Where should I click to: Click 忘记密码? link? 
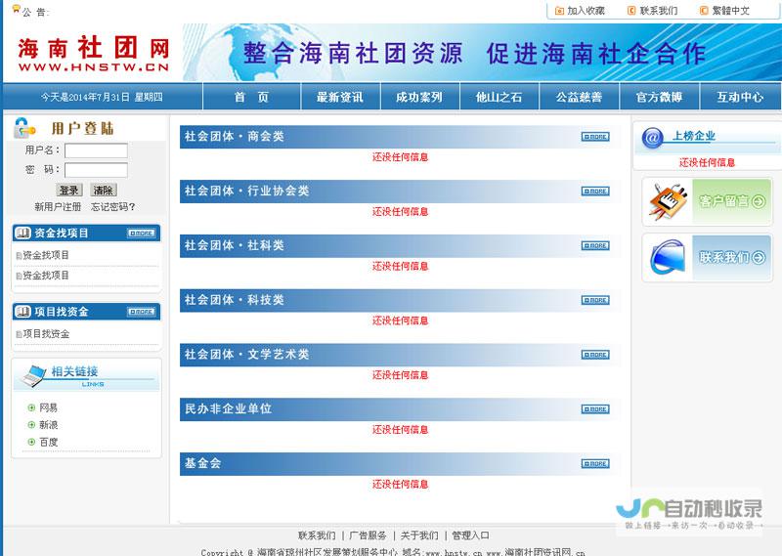[x=113, y=206]
